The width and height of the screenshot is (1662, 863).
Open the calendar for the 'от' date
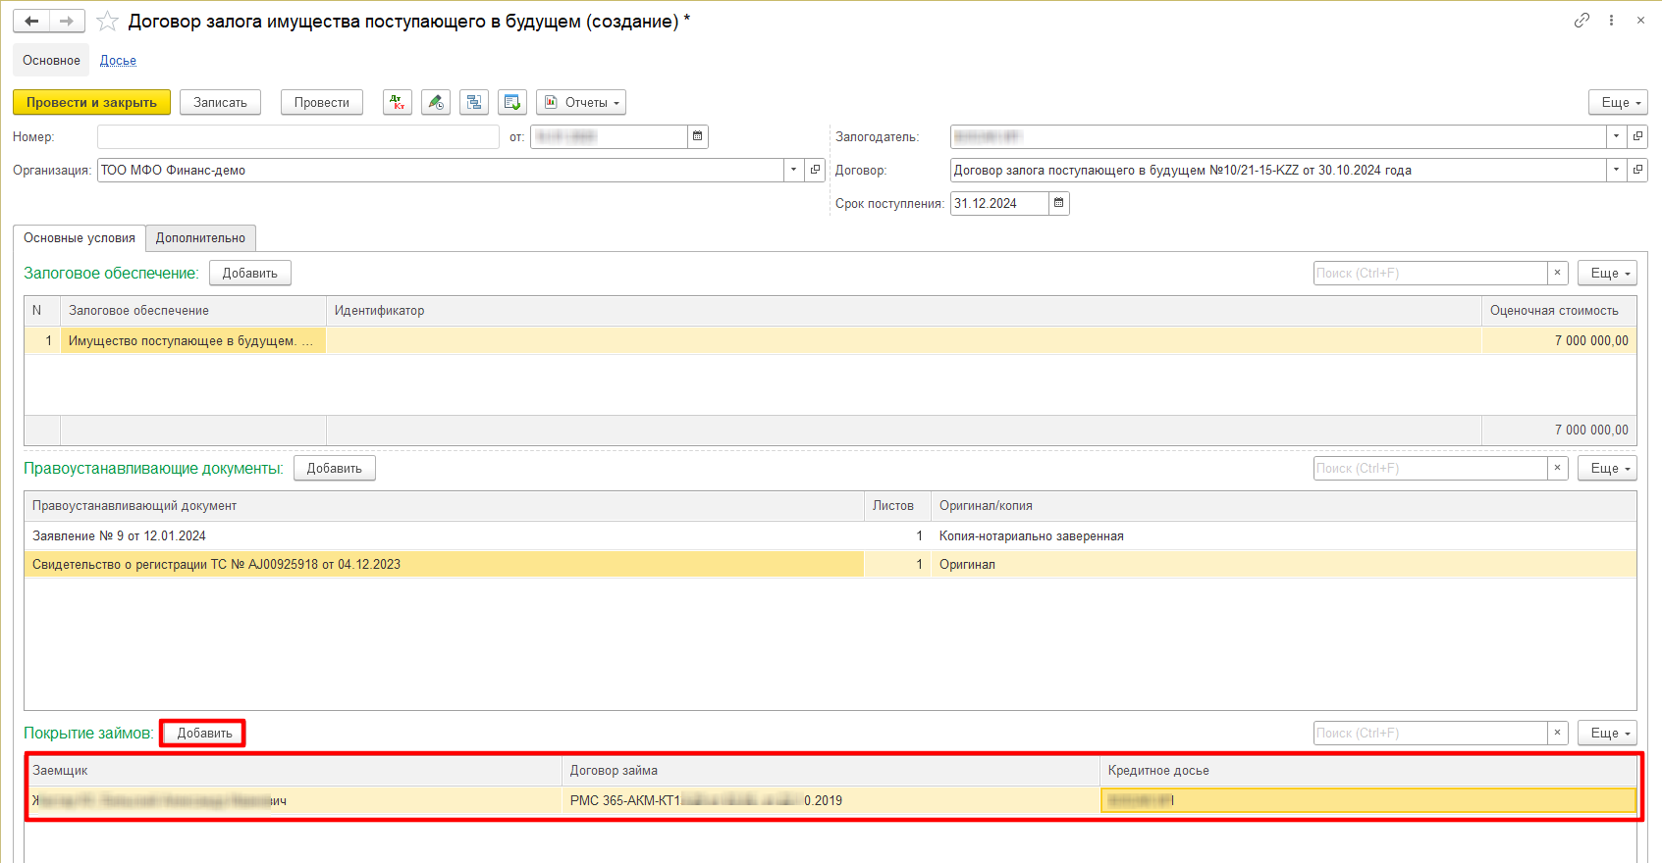698,136
